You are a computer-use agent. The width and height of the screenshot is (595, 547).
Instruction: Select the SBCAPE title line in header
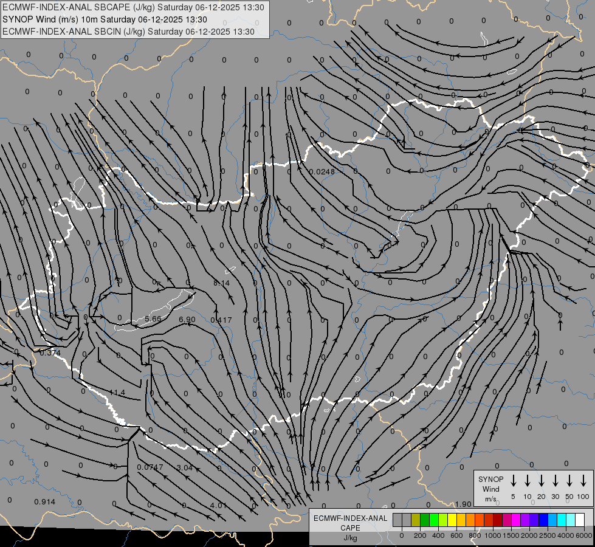(x=133, y=7)
